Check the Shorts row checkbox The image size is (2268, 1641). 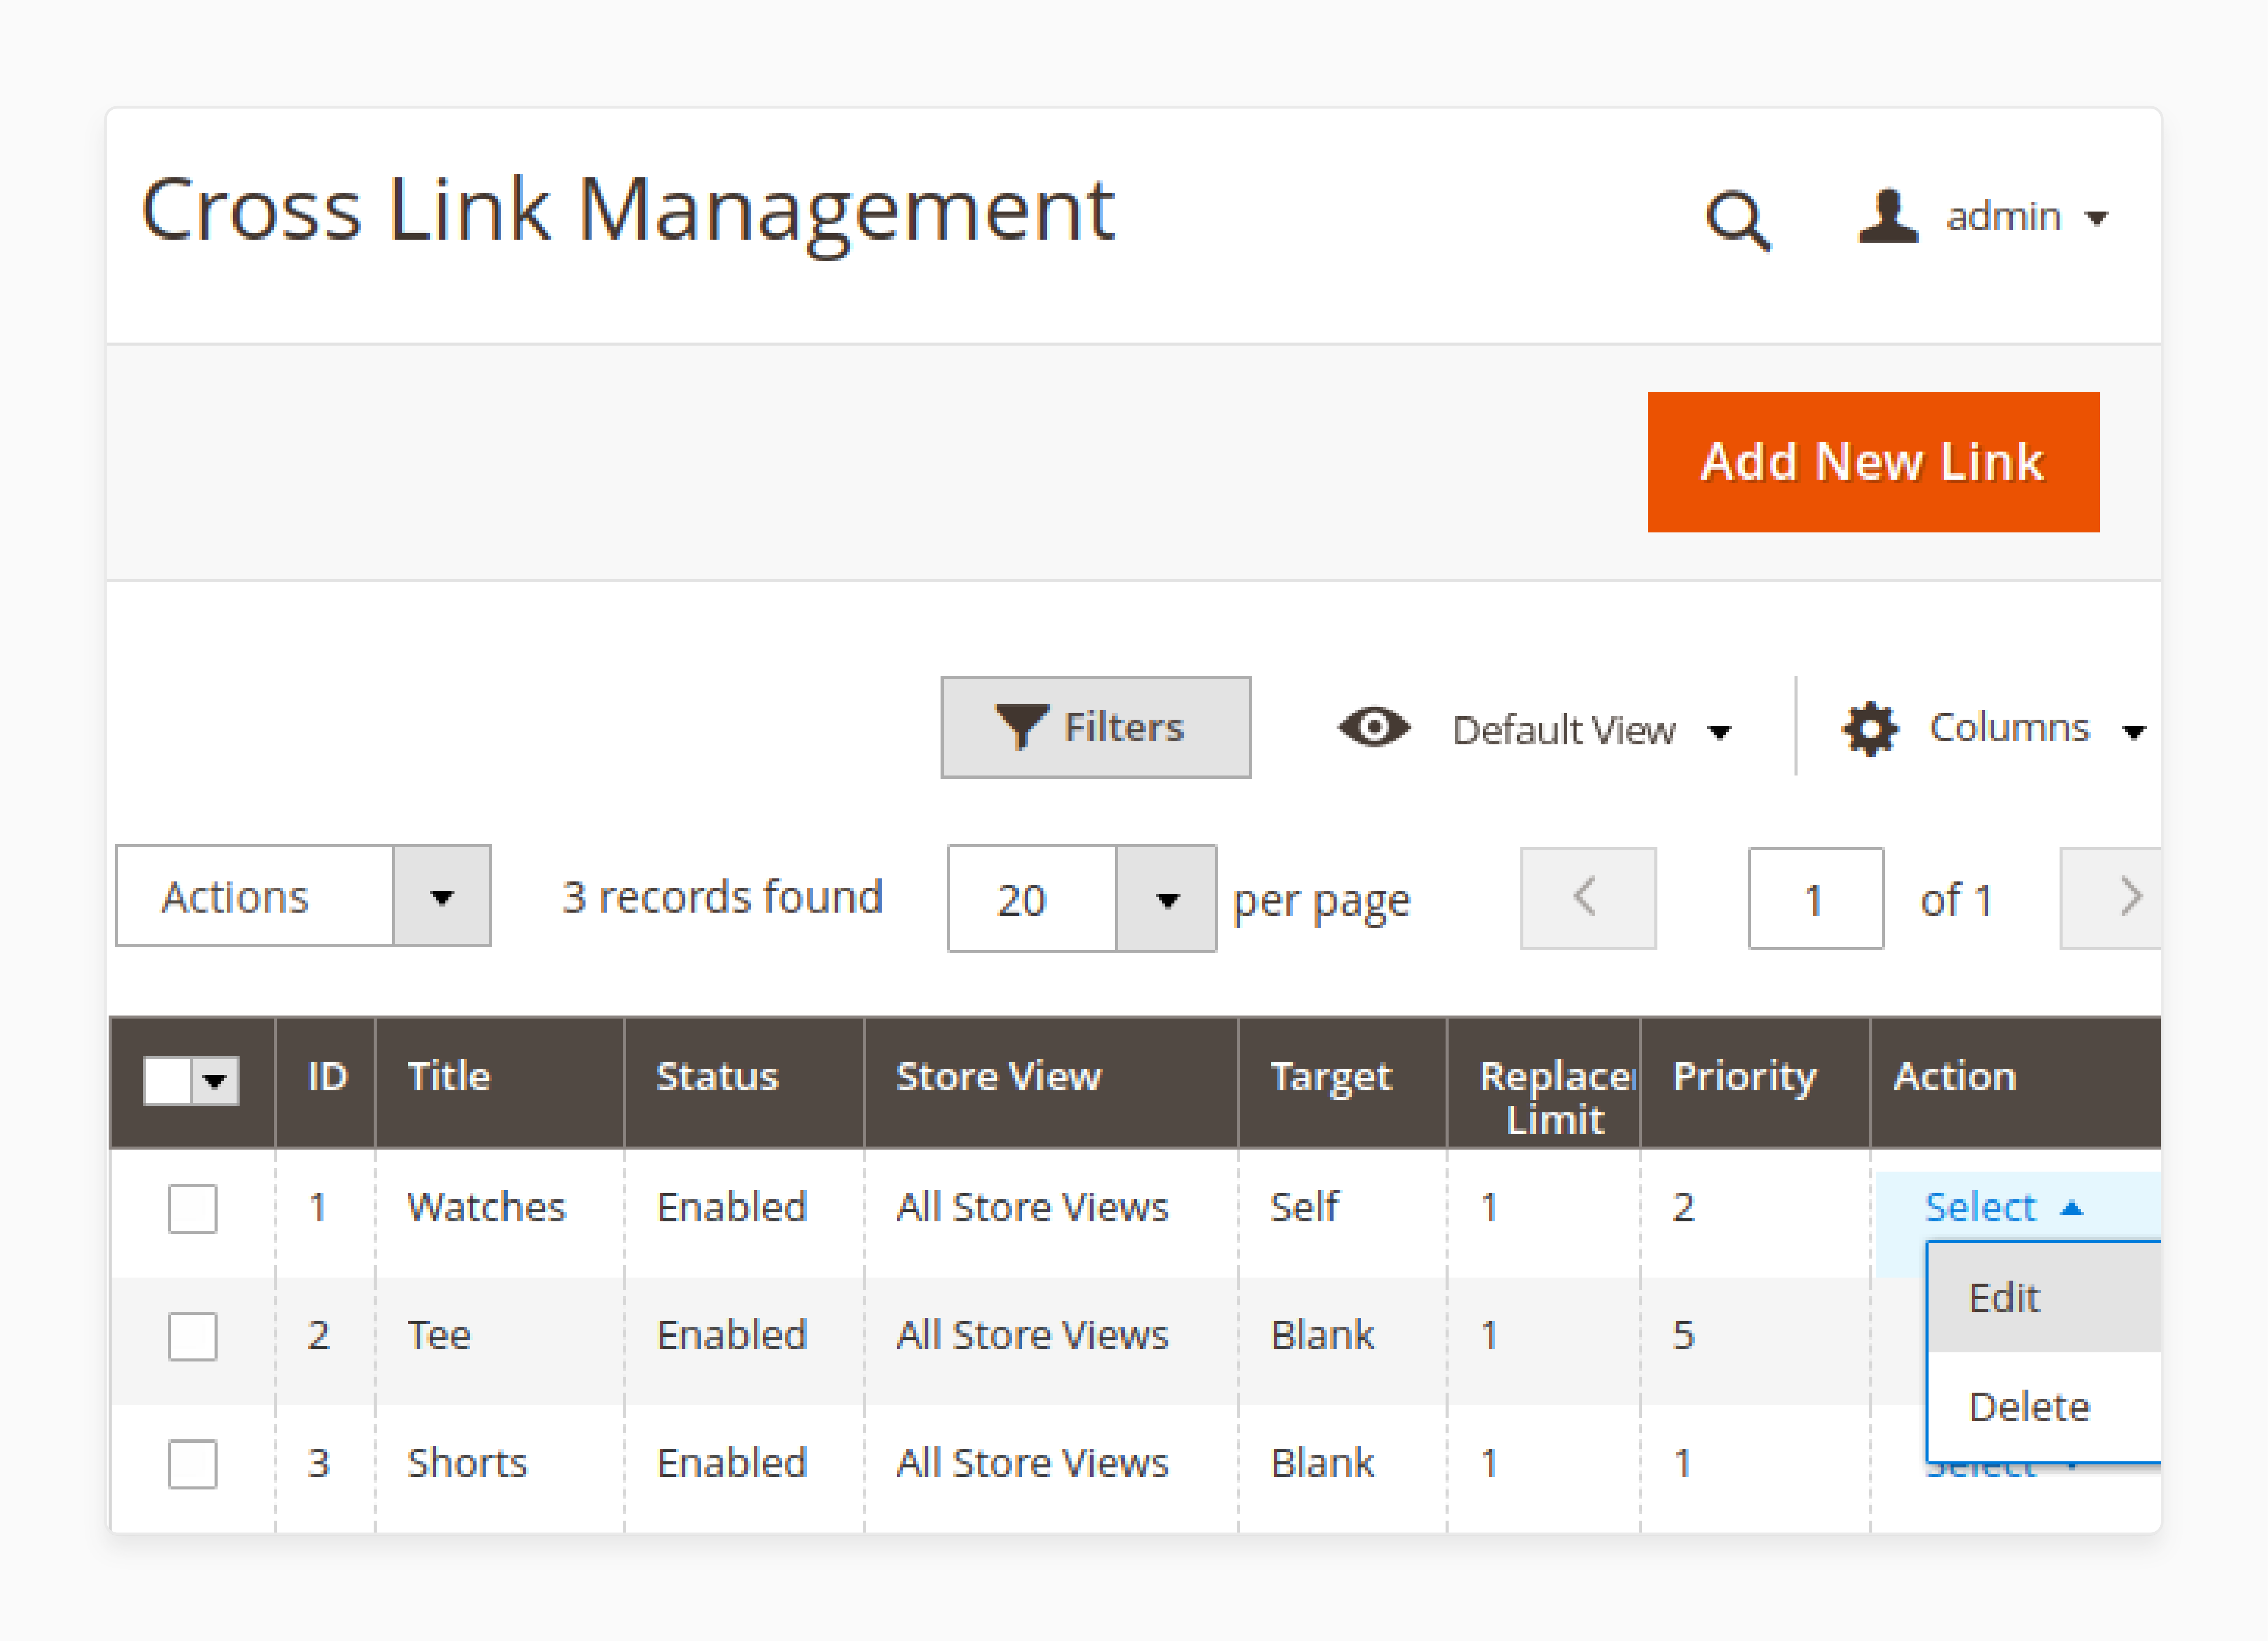(x=192, y=1465)
